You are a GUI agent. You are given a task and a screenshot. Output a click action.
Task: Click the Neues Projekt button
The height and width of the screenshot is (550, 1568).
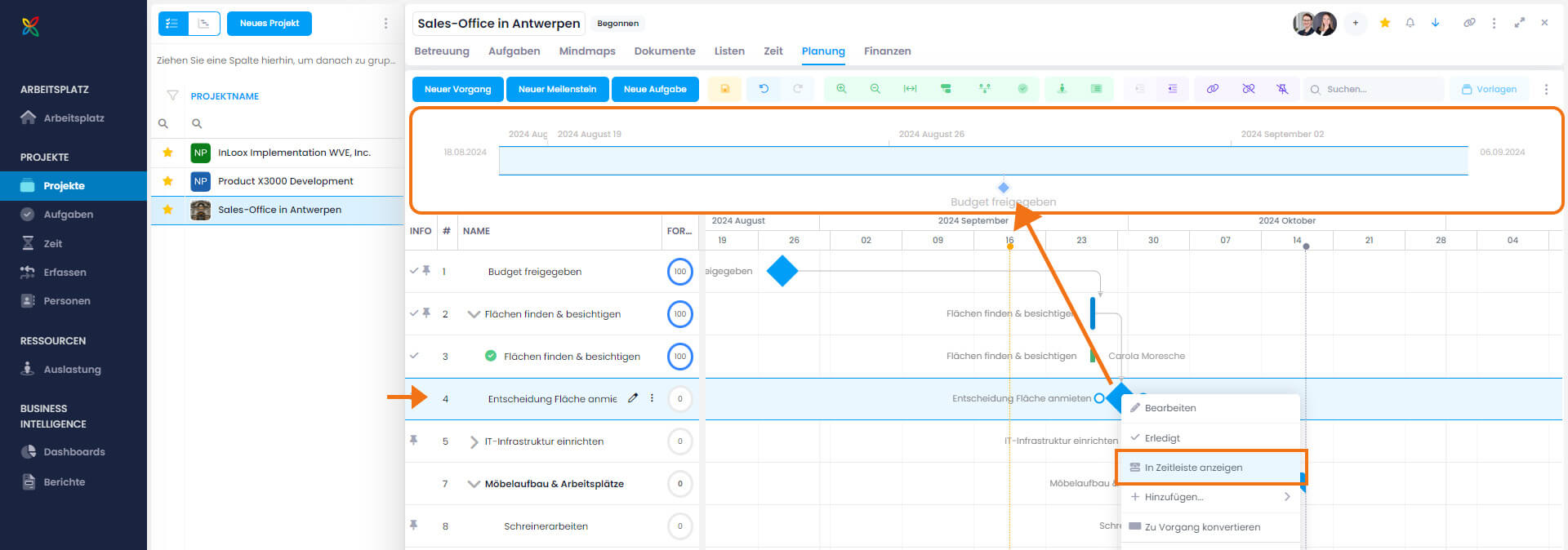click(269, 24)
